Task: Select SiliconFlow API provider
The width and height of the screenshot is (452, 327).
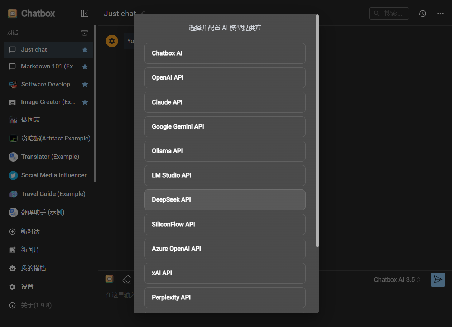Action: point(225,224)
